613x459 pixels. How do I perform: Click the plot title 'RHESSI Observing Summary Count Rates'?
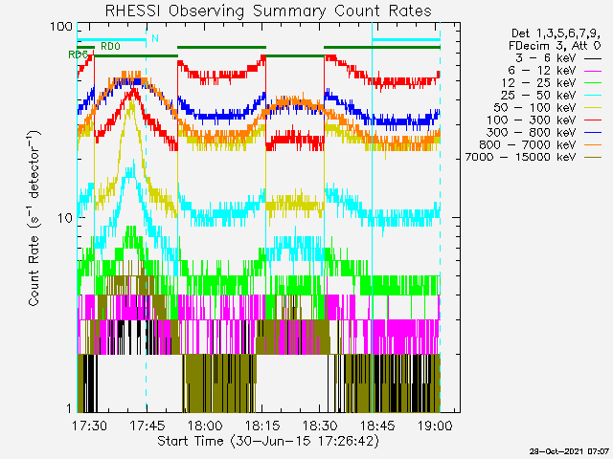pyautogui.click(x=268, y=11)
